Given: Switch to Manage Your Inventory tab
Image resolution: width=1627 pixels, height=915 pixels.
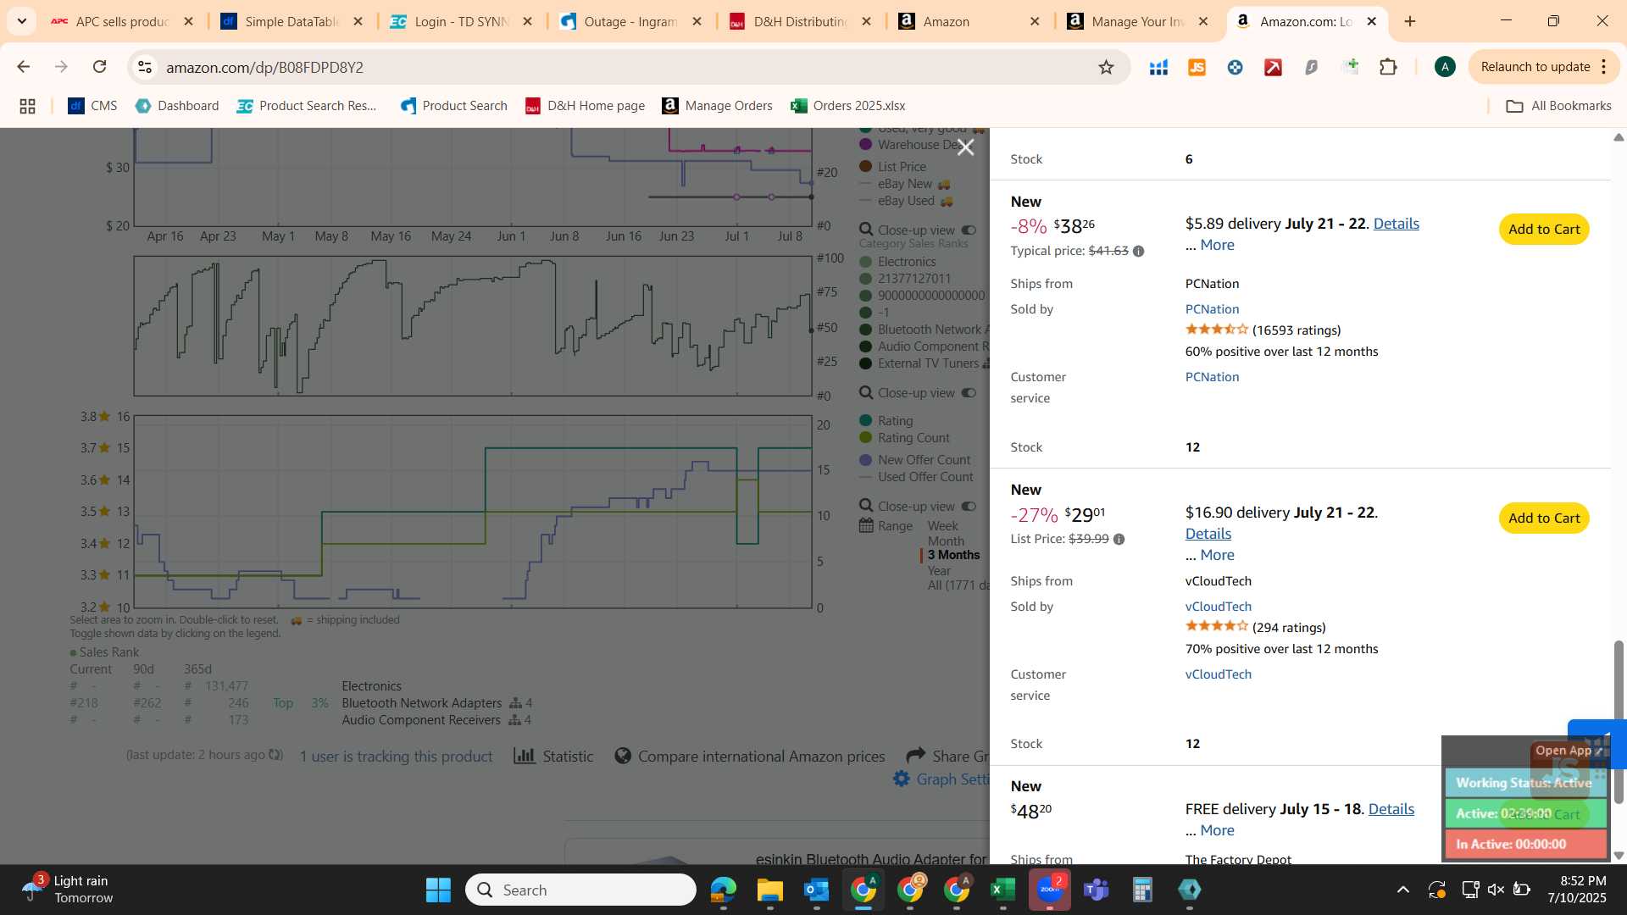Looking at the screenshot, I should pos(1138,21).
